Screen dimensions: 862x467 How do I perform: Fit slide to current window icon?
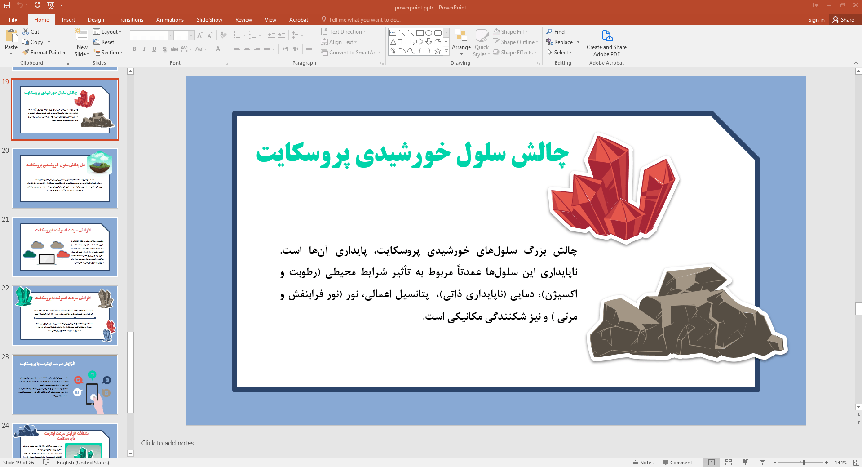856,462
